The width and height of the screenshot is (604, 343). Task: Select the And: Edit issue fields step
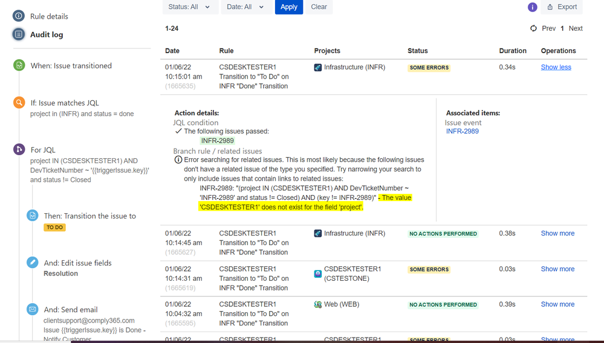tap(78, 263)
